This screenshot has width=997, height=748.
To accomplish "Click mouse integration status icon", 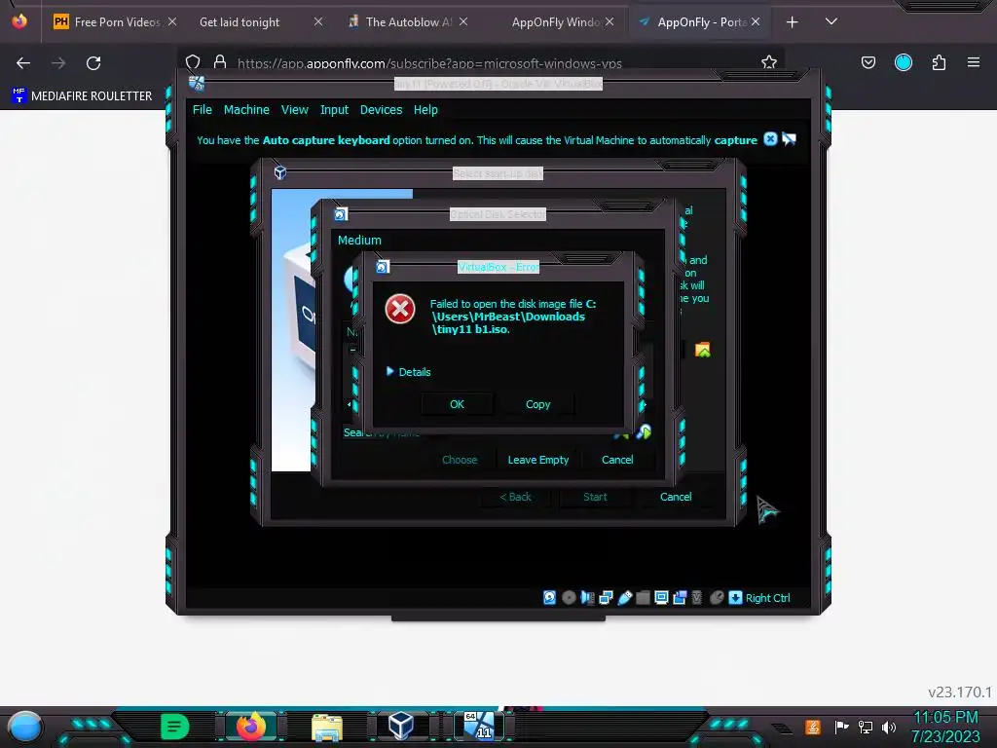I will 717,597.
